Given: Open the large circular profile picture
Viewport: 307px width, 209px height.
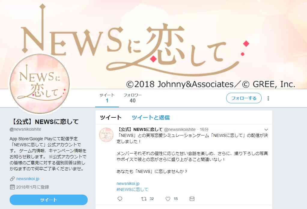Looking at the screenshot, I should [x=40, y=84].
